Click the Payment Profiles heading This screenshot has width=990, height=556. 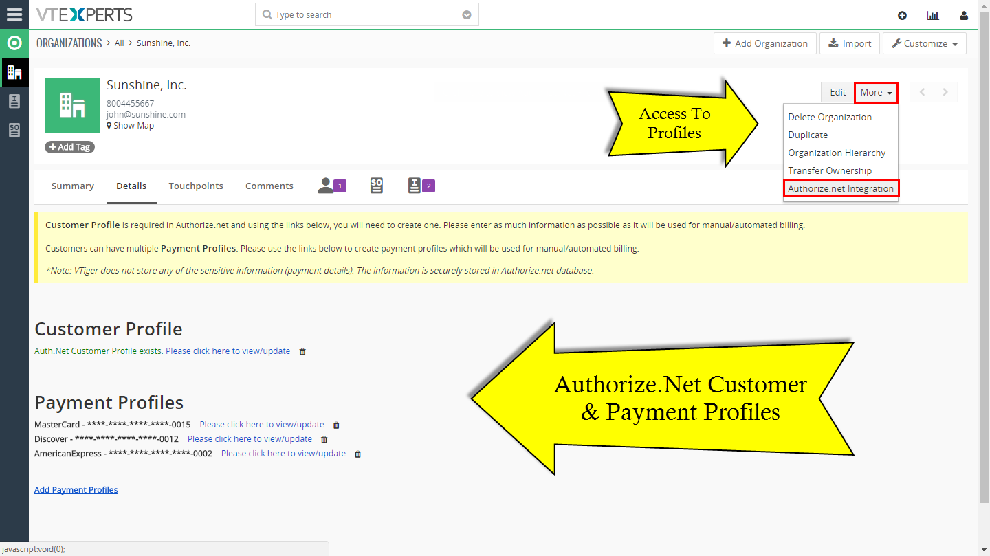point(109,403)
